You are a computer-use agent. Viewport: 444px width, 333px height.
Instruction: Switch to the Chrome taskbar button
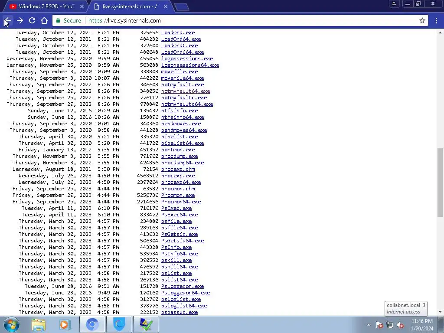(x=92, y=324)
